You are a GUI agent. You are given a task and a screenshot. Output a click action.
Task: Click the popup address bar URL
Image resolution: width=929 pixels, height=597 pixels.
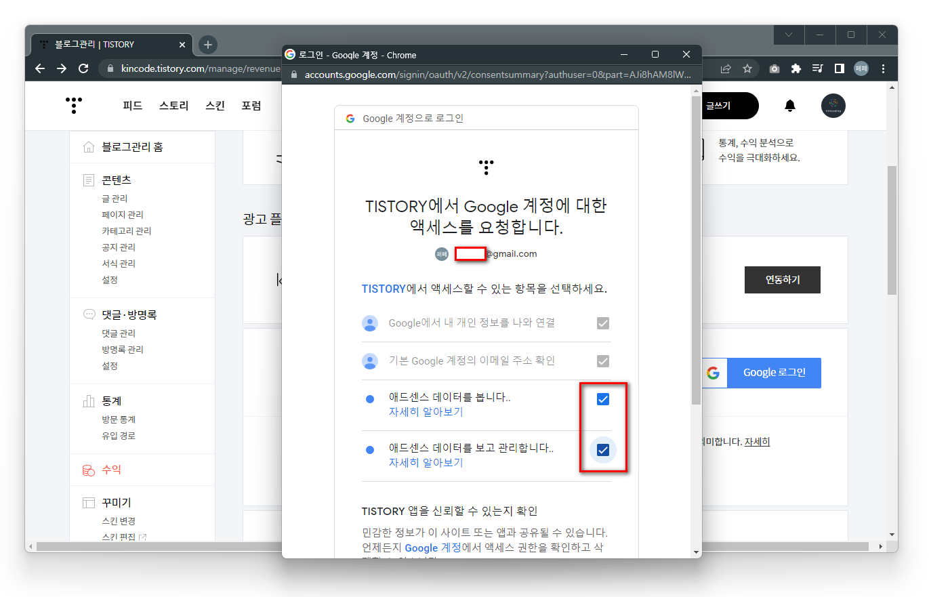[498, 75]
